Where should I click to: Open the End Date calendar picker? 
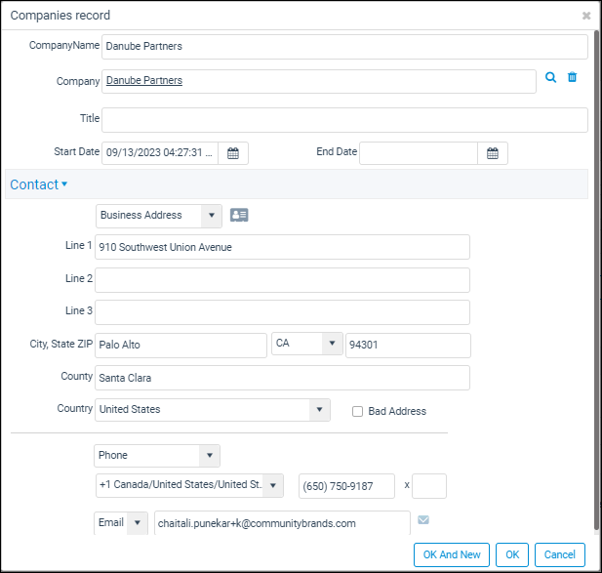[493, 153]
